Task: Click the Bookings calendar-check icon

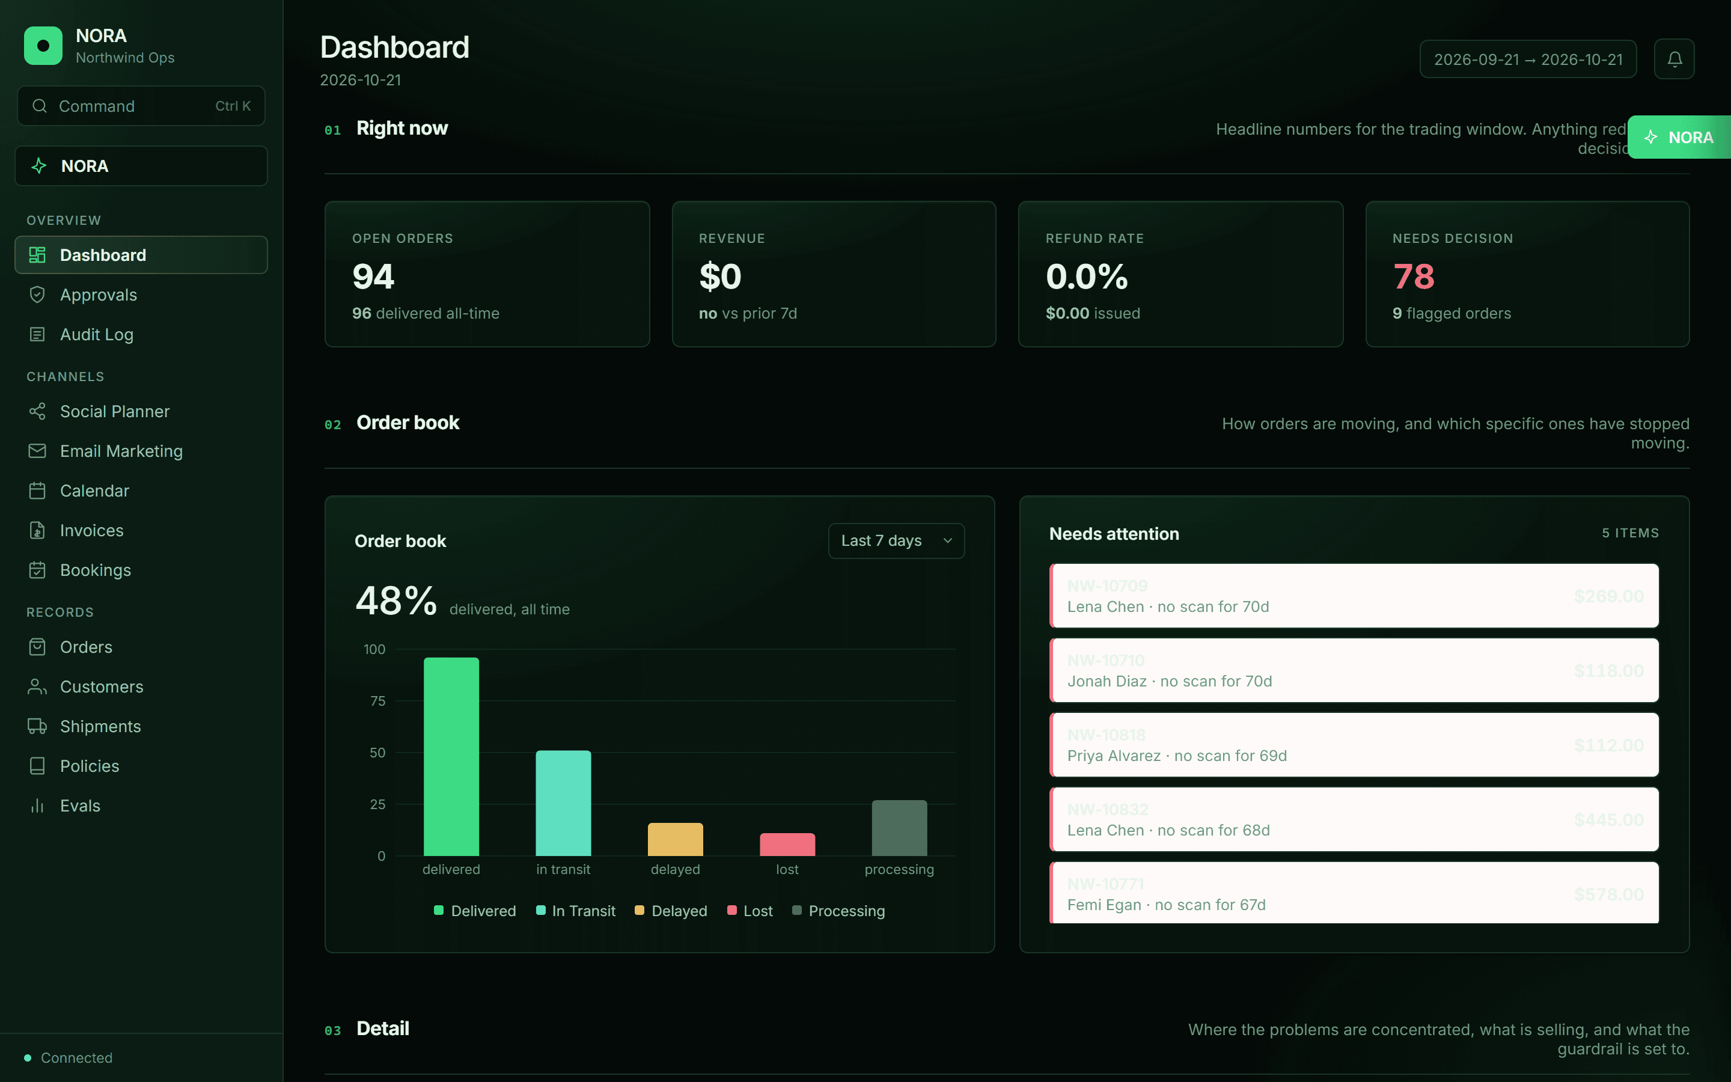Action: pos(37,570)
